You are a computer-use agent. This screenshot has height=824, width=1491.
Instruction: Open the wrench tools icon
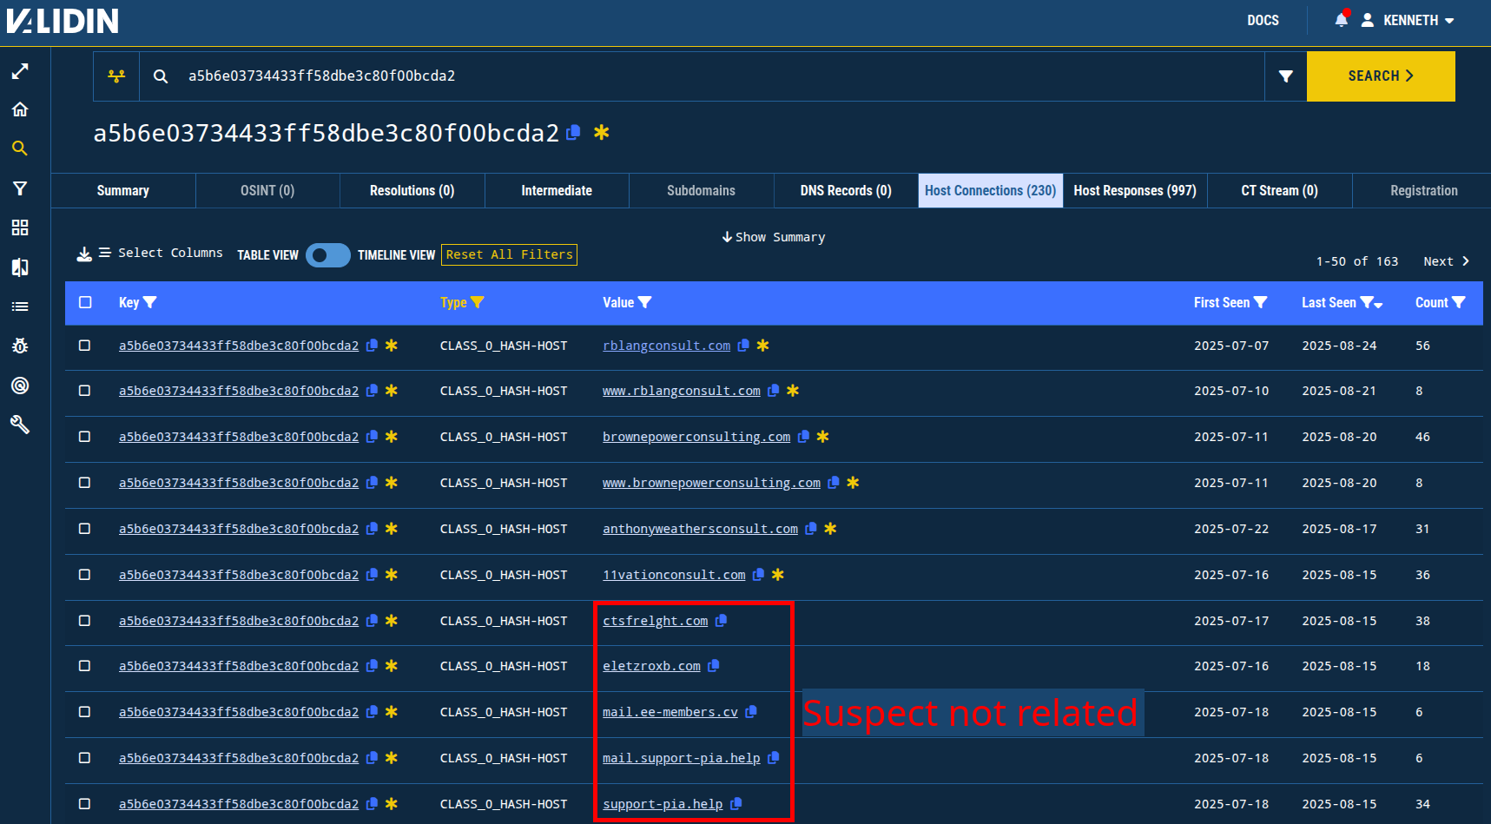click(20, 424)
